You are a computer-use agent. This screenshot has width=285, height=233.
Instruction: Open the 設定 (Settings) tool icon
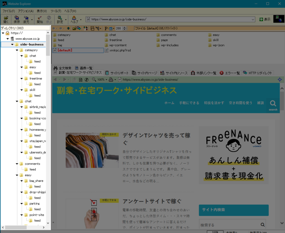[60, 19]
